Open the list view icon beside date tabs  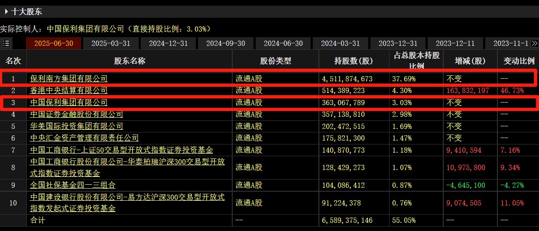tap(6, 43)
